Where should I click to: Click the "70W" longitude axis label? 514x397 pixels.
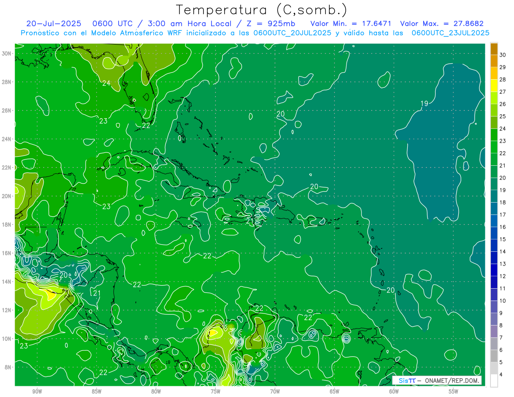tap(275, 391)
